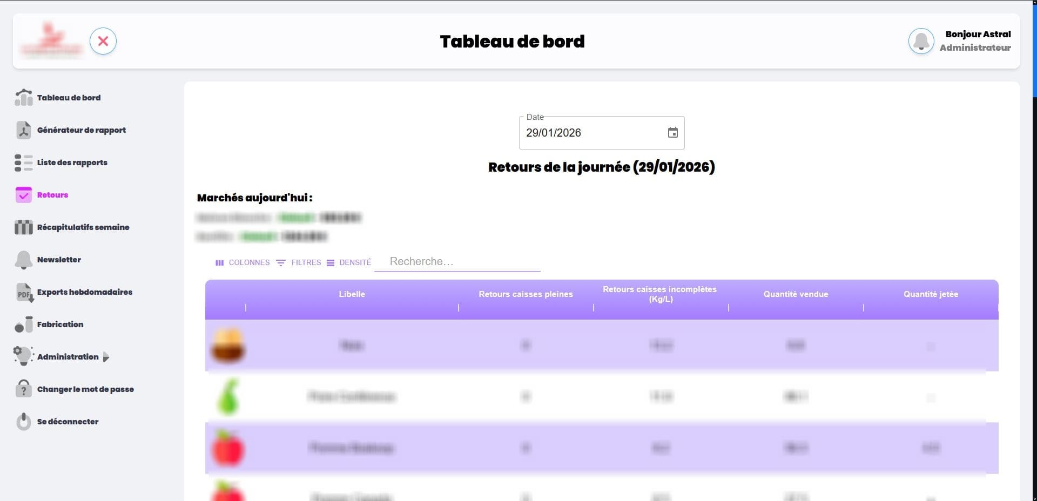Select the Générateur de rapport PDF icon
Screen dimensions: 1037x501
23,130
